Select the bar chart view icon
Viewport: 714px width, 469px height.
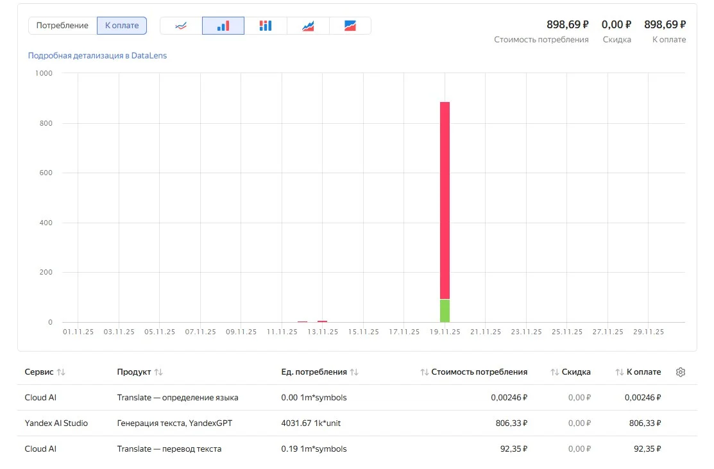[x=223, y=26]
